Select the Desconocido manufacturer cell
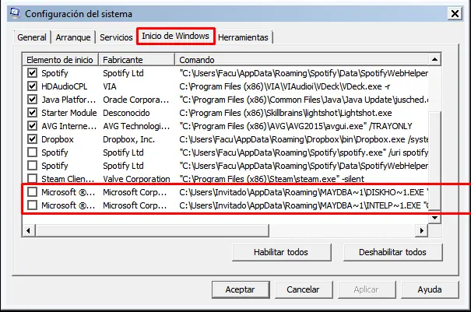This screenshot has width=471, height=312. 126,113
